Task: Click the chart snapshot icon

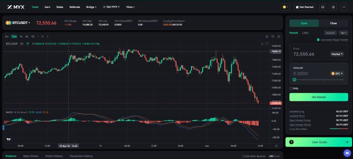Action: [279, 37]
